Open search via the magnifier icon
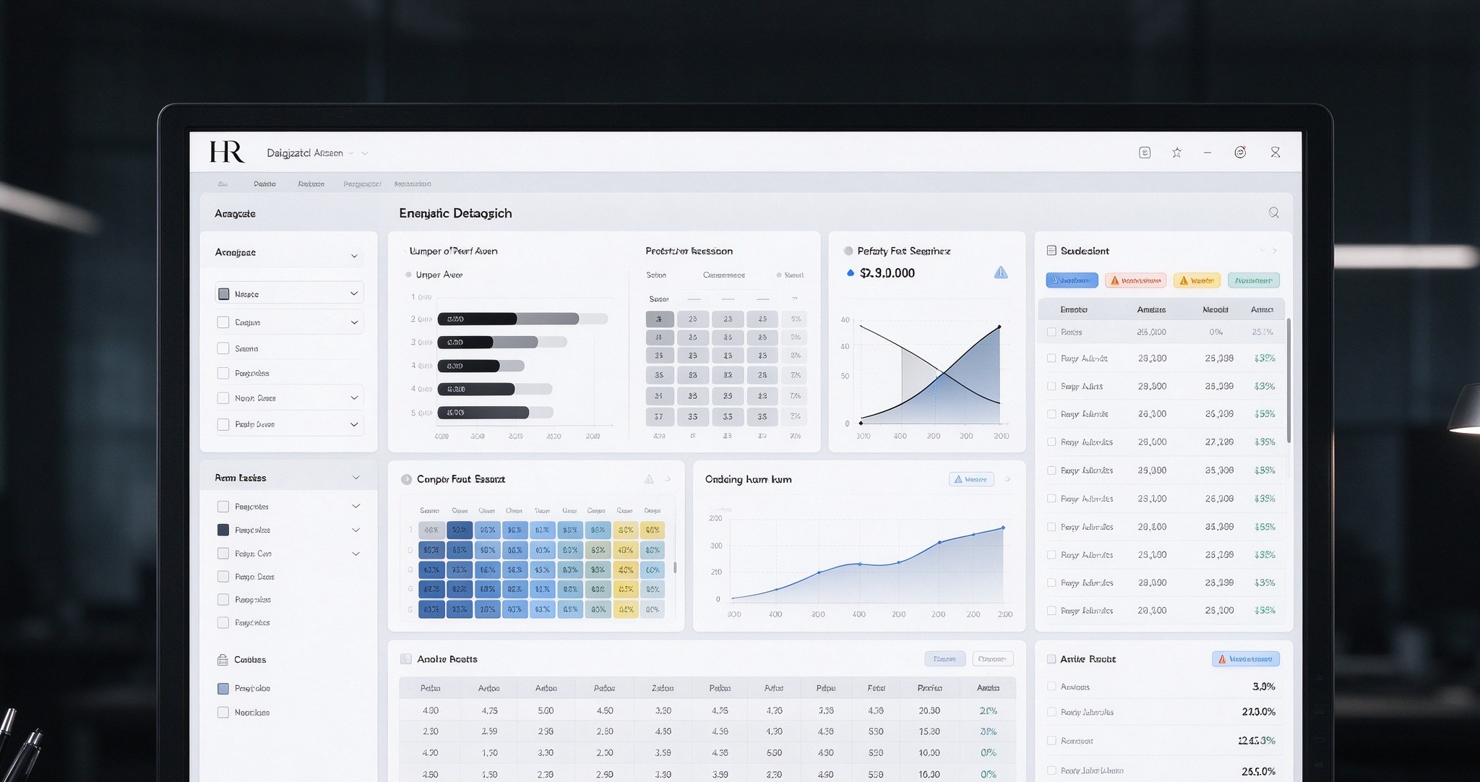The image size is (1480, 782). [x=1274, y=212]
